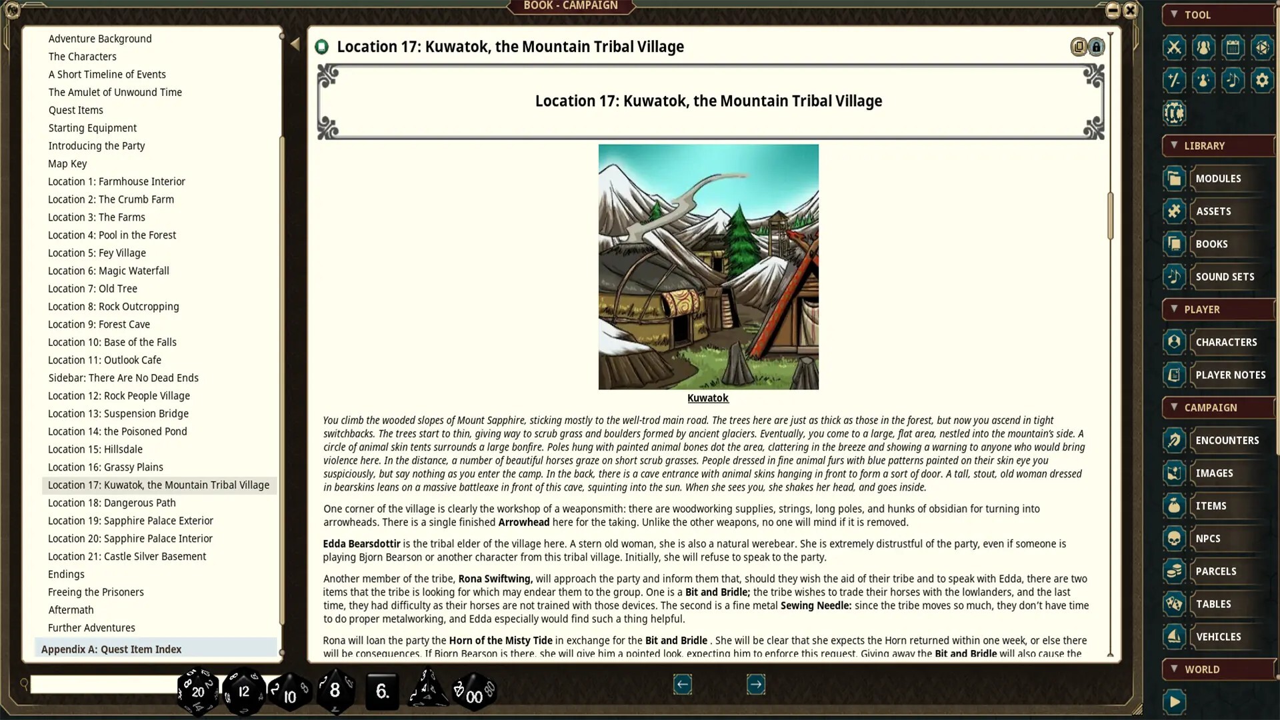This screenshot has height=720, width=1280.
Task: Open the Effects tool icon
Action: coord(1203,81)
